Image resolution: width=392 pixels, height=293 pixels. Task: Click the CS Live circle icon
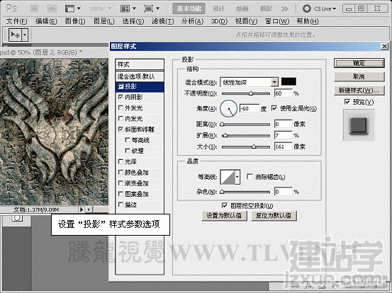[306, 8]
